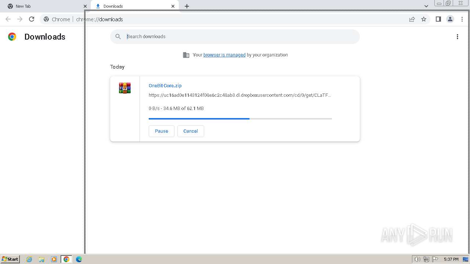Click the Search downloads field
470x264 pixels.
(x=235, y=37)
